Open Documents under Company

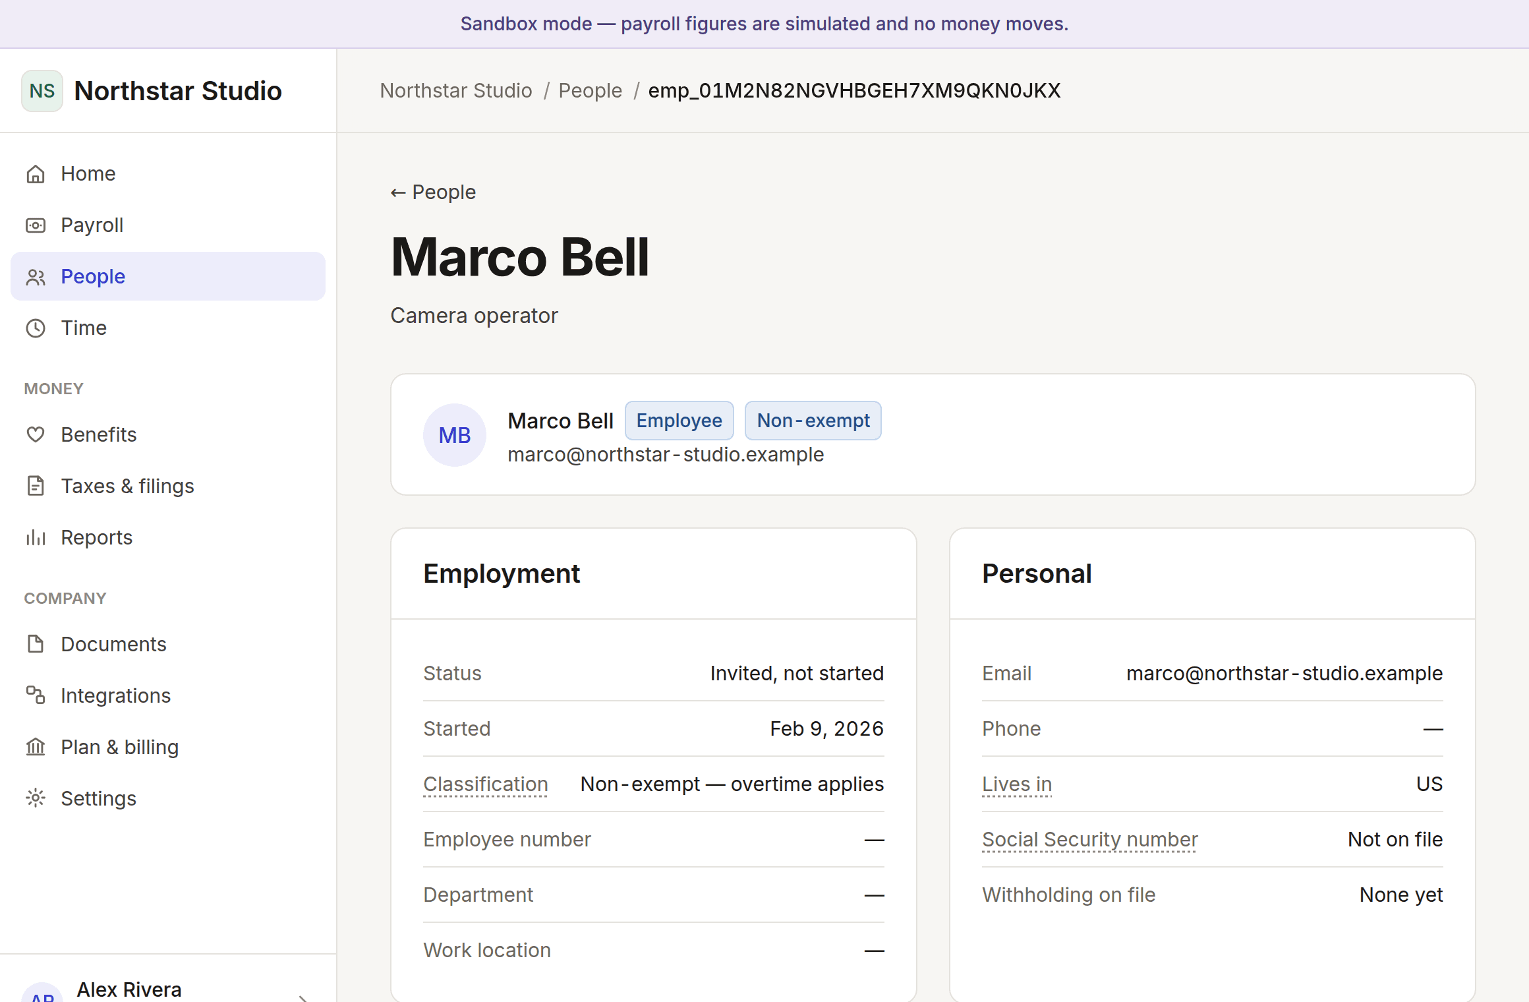[168, 645]
